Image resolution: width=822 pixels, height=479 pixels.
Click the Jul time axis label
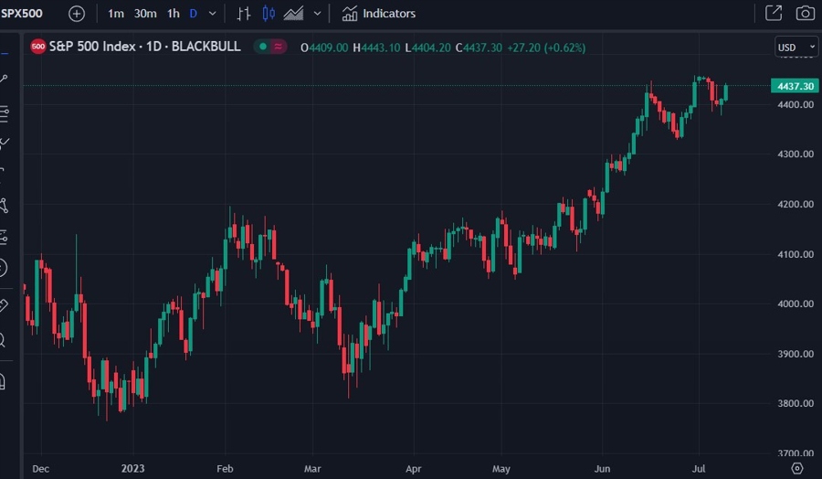point(699,469)
